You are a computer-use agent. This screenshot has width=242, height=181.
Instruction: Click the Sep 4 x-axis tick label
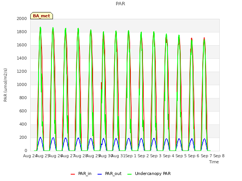[x=169, y=156]
